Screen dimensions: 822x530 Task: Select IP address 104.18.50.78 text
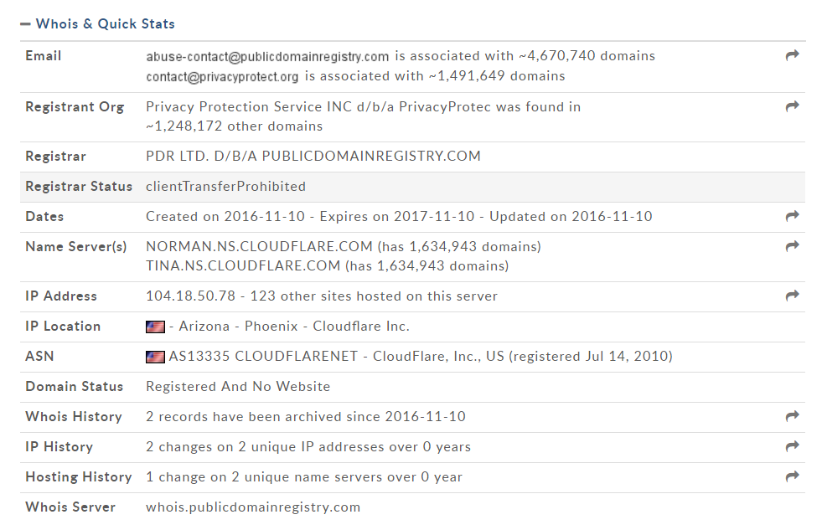[189, 296]
